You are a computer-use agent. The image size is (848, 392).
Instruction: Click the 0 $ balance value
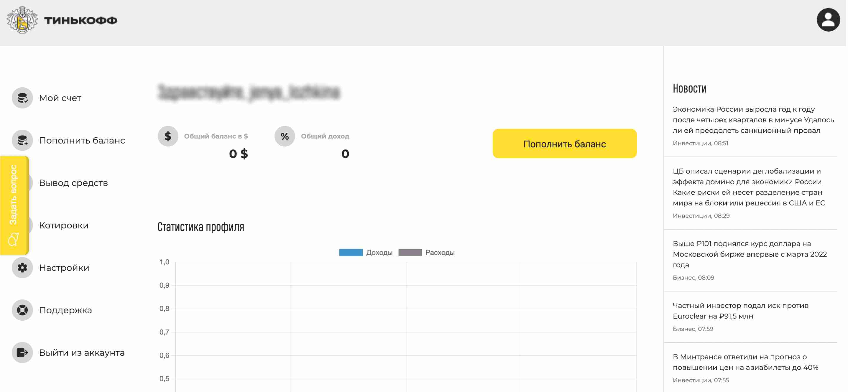(x=239, y=154)
